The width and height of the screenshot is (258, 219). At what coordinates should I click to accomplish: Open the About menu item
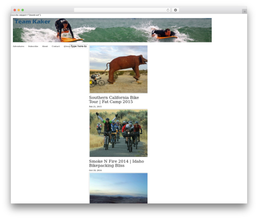tap(45, 46)
